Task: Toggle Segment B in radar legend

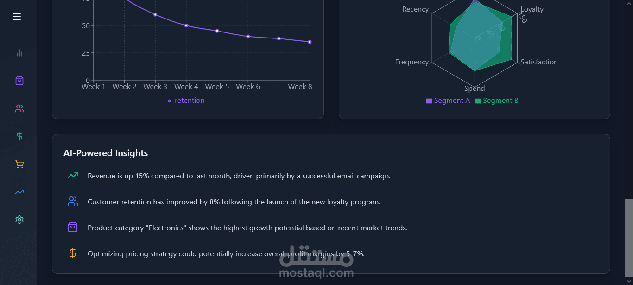Action: (496, 101)
